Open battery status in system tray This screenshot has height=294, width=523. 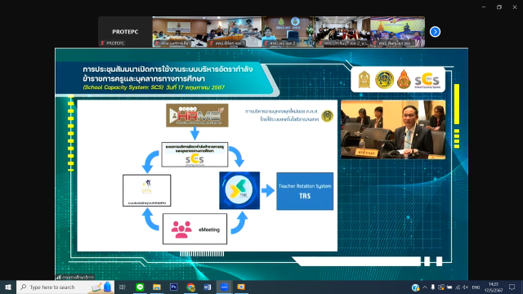pyautogui.click(x=449, y=287)
